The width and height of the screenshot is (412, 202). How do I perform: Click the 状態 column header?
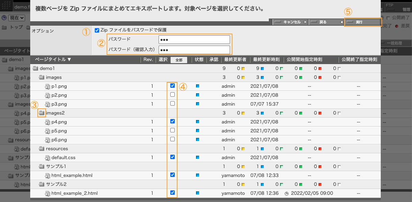[199, 60]
